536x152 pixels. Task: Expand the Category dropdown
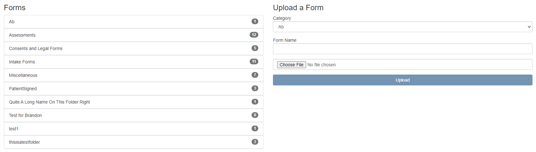402,27
